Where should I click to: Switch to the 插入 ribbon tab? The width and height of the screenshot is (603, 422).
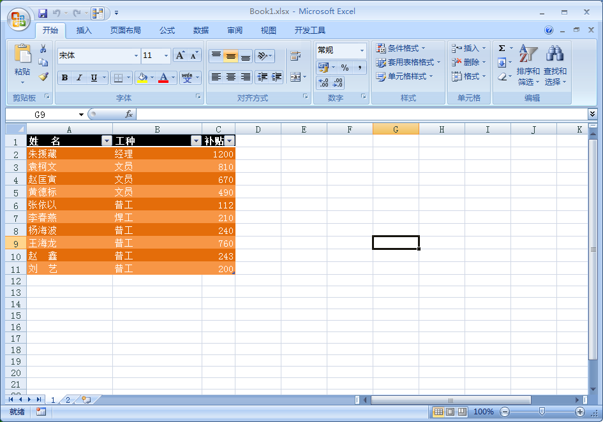click(84, 30)
